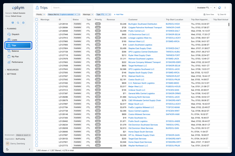
Task: Open the book/map icon in the sidebar toolbar
Action: pyautogui.click(x=13, y=23)
